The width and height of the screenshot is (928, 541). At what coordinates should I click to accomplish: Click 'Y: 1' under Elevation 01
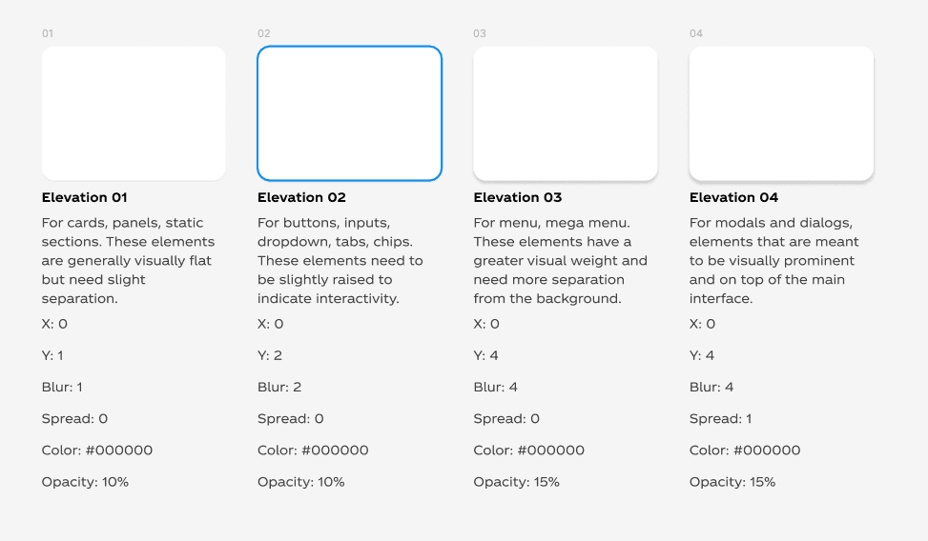52,355
